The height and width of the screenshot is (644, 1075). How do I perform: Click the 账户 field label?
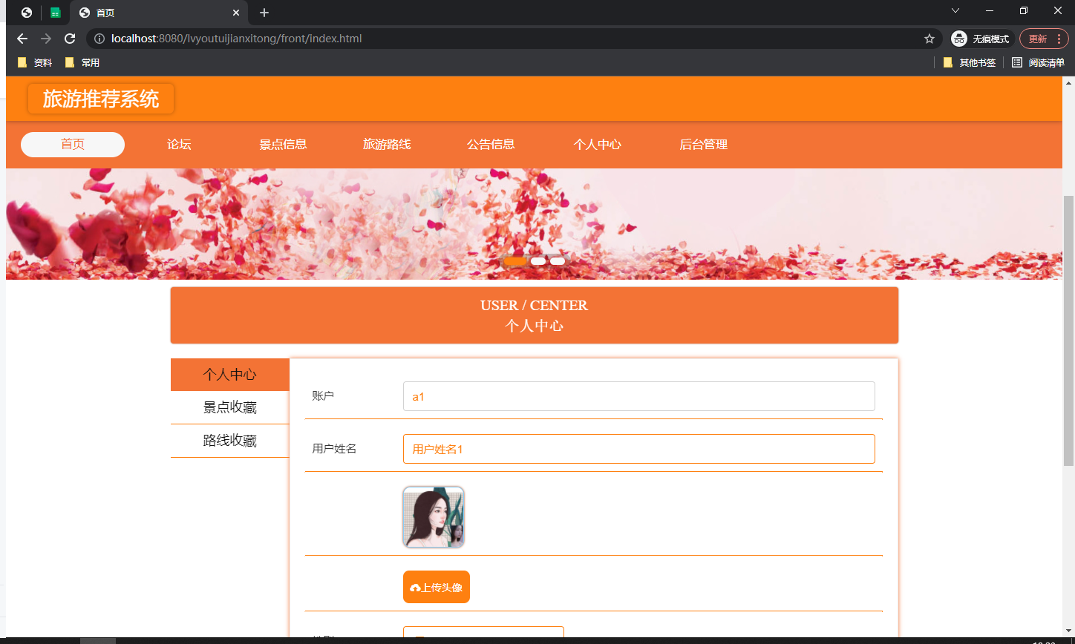323,396
